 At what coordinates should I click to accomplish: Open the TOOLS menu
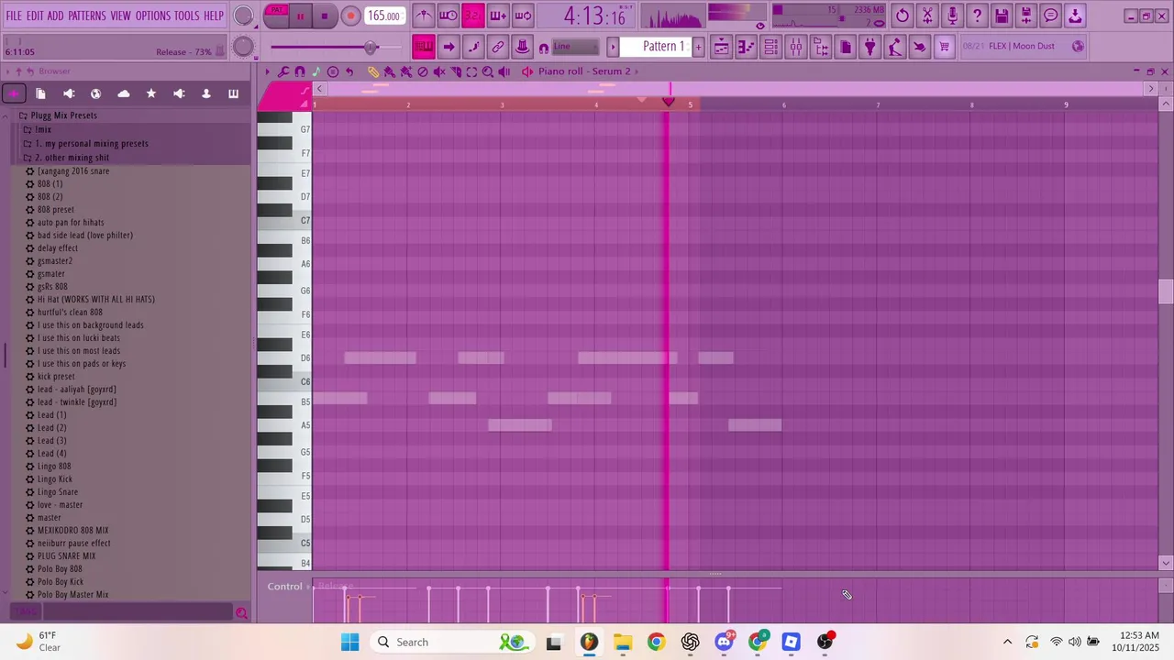point(187,16)
